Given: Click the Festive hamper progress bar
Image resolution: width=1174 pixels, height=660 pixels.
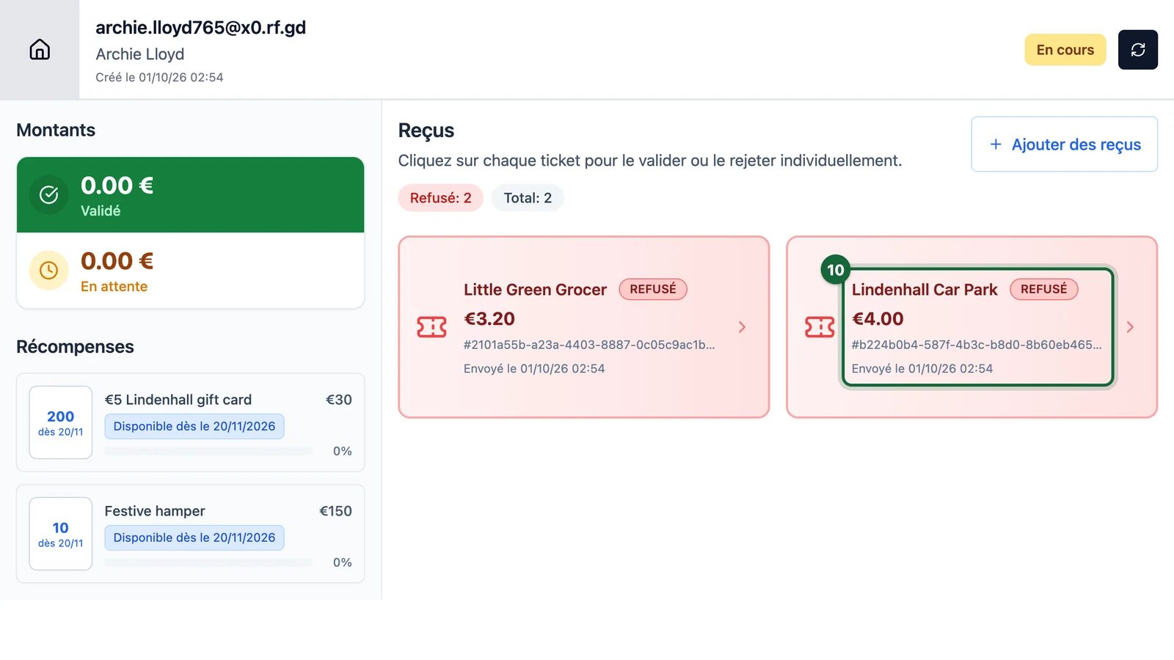Looking at the screenshot, I should (208, 562).
